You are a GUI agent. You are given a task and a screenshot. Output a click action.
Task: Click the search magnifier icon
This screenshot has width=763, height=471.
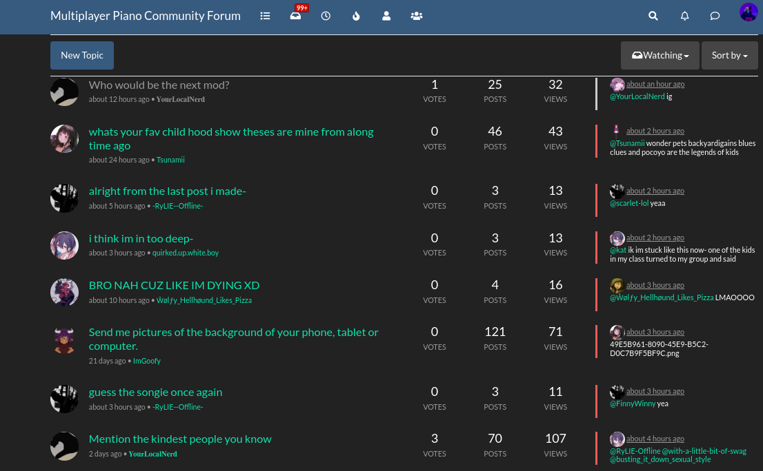(653, 16)
